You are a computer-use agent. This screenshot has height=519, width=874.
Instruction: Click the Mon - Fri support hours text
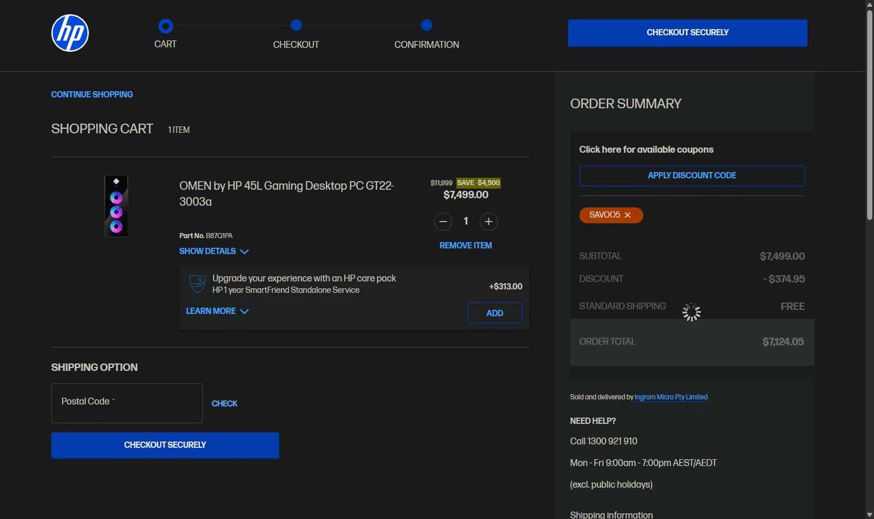(x=643, y=463)
